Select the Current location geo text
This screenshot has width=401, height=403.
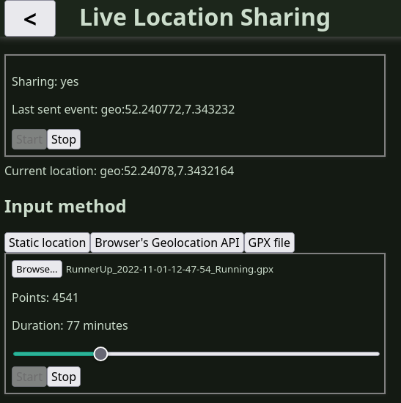[119, 171]
